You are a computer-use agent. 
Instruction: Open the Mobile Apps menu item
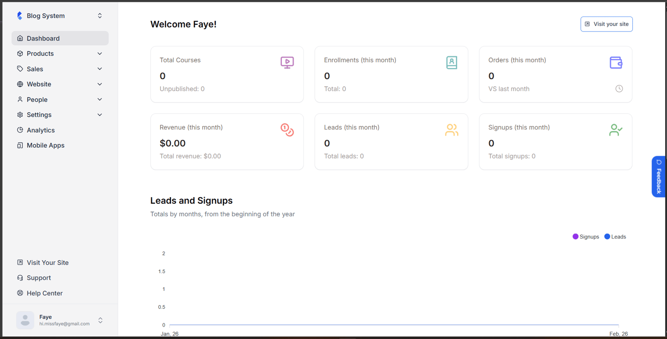[60, 145]
